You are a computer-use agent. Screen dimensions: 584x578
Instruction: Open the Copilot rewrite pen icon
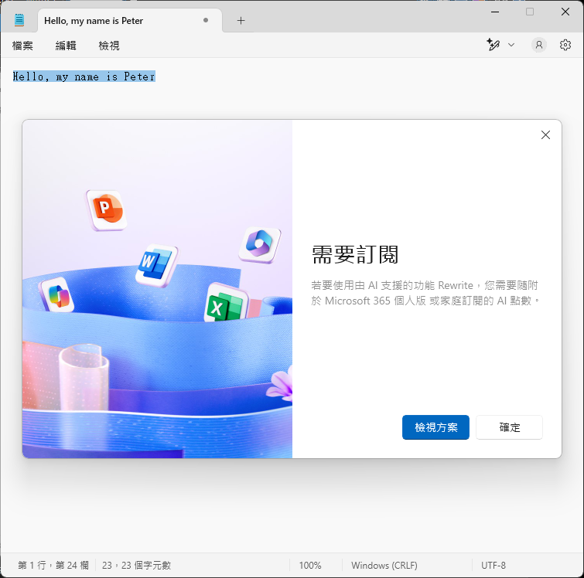pyautogui.click(x=493, y=45)
